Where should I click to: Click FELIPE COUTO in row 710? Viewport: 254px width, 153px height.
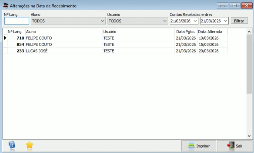[x=39, y=38]
